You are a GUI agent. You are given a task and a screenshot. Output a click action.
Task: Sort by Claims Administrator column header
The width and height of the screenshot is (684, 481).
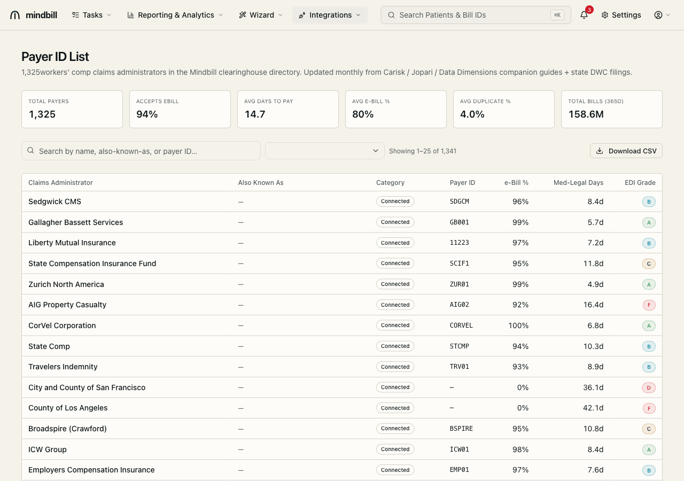(60, 183)
